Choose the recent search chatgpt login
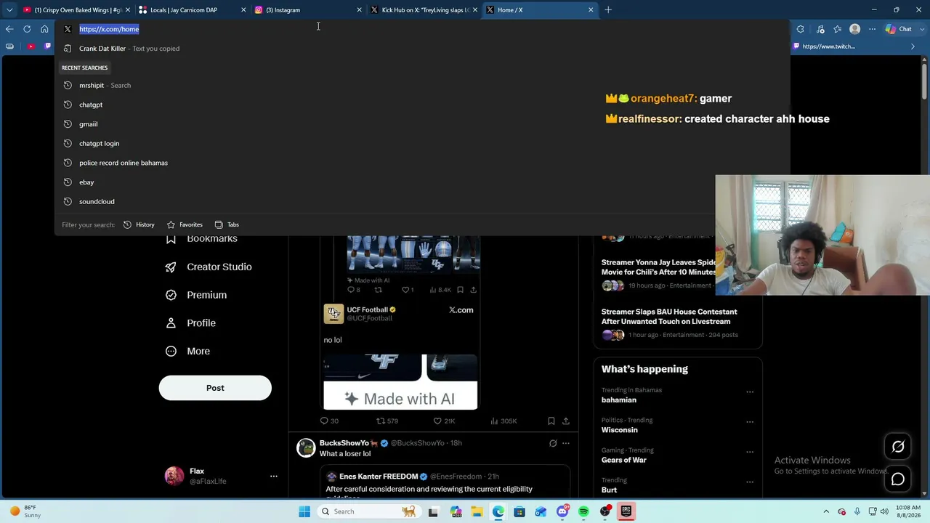930x523 pixels. 421,144
